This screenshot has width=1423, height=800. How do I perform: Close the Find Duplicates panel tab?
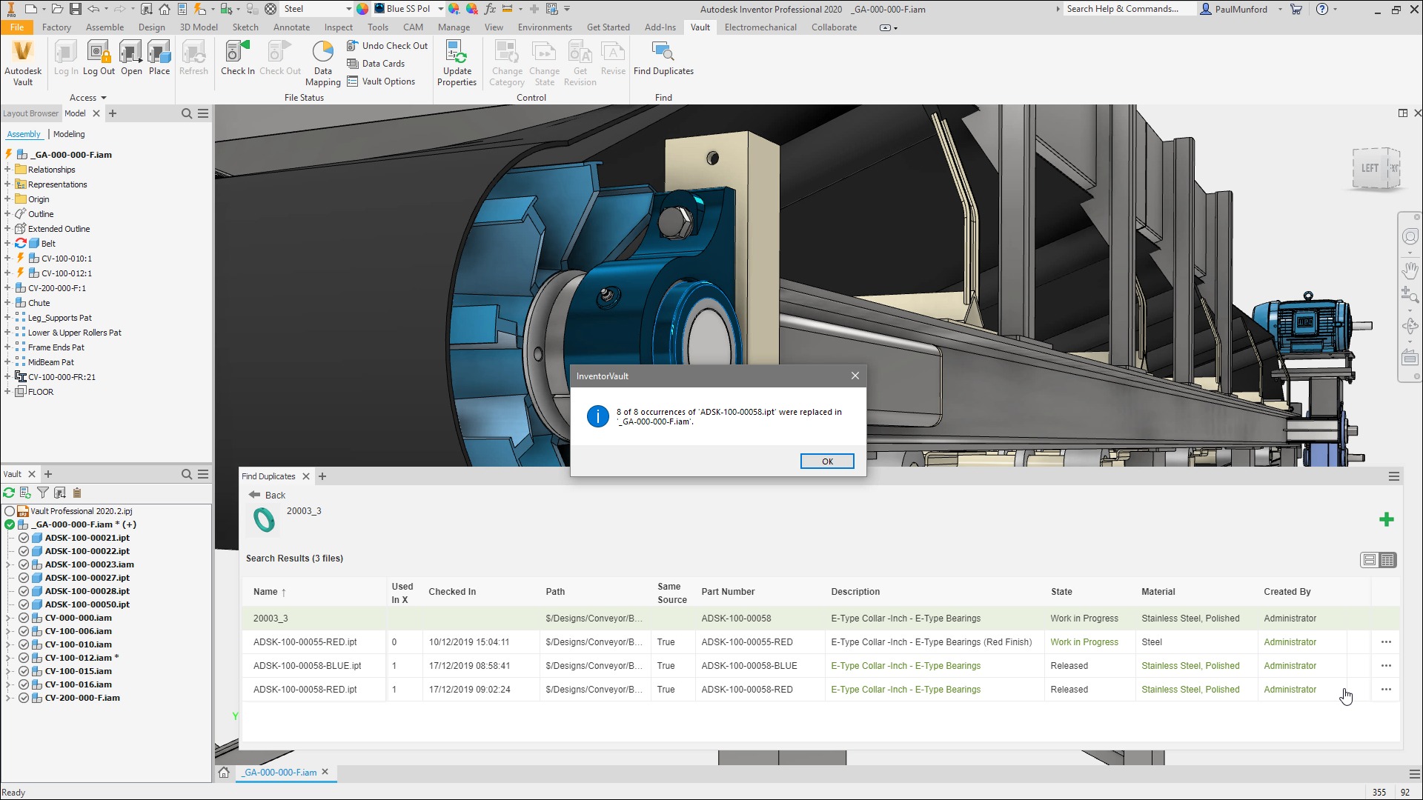click(x=306, y=476)
